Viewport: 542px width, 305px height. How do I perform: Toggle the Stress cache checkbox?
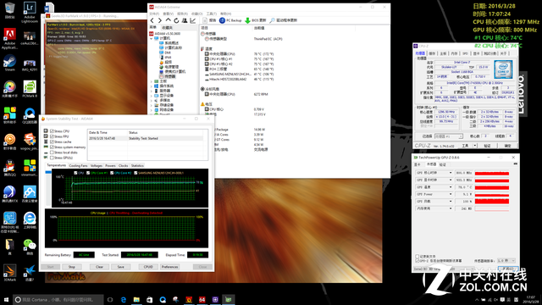[52, 141]
